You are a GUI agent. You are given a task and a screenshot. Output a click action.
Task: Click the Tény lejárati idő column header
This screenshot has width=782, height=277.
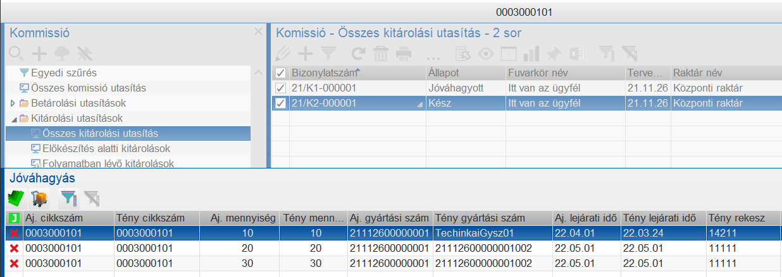[x=663, y=218]
